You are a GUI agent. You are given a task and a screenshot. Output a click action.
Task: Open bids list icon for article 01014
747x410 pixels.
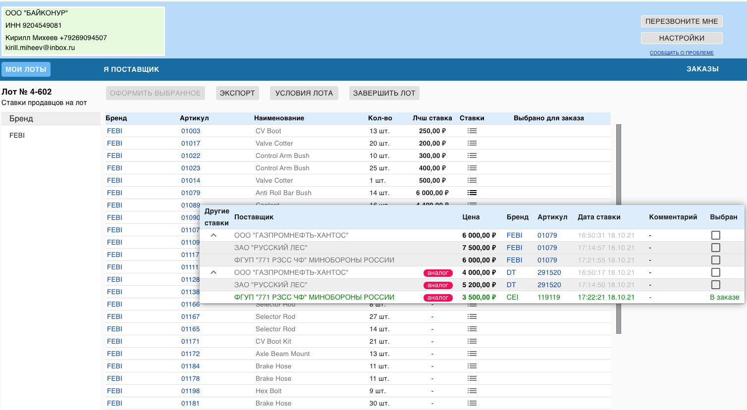tap(472, 180)
